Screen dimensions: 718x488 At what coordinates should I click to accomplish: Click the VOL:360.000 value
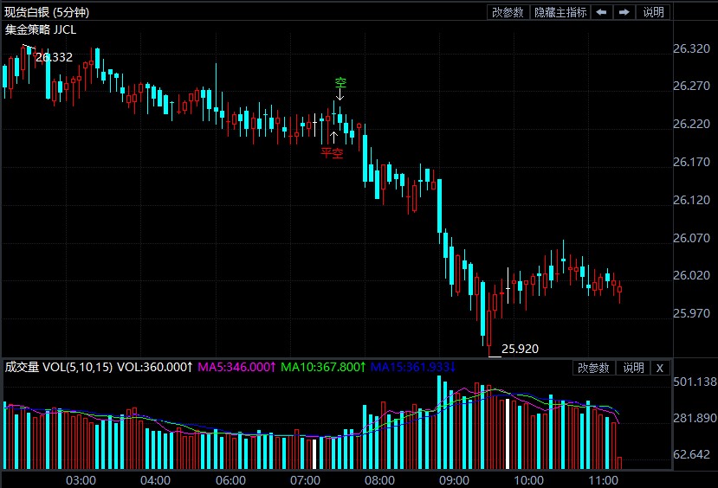pyautogui.click(x=155, y=367)
